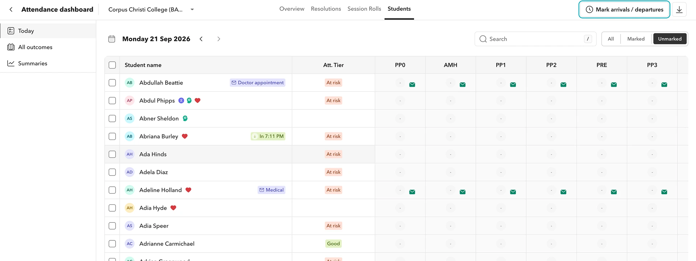
Task: Open the Session Rolls tab
Action: [x=364, y=9]
